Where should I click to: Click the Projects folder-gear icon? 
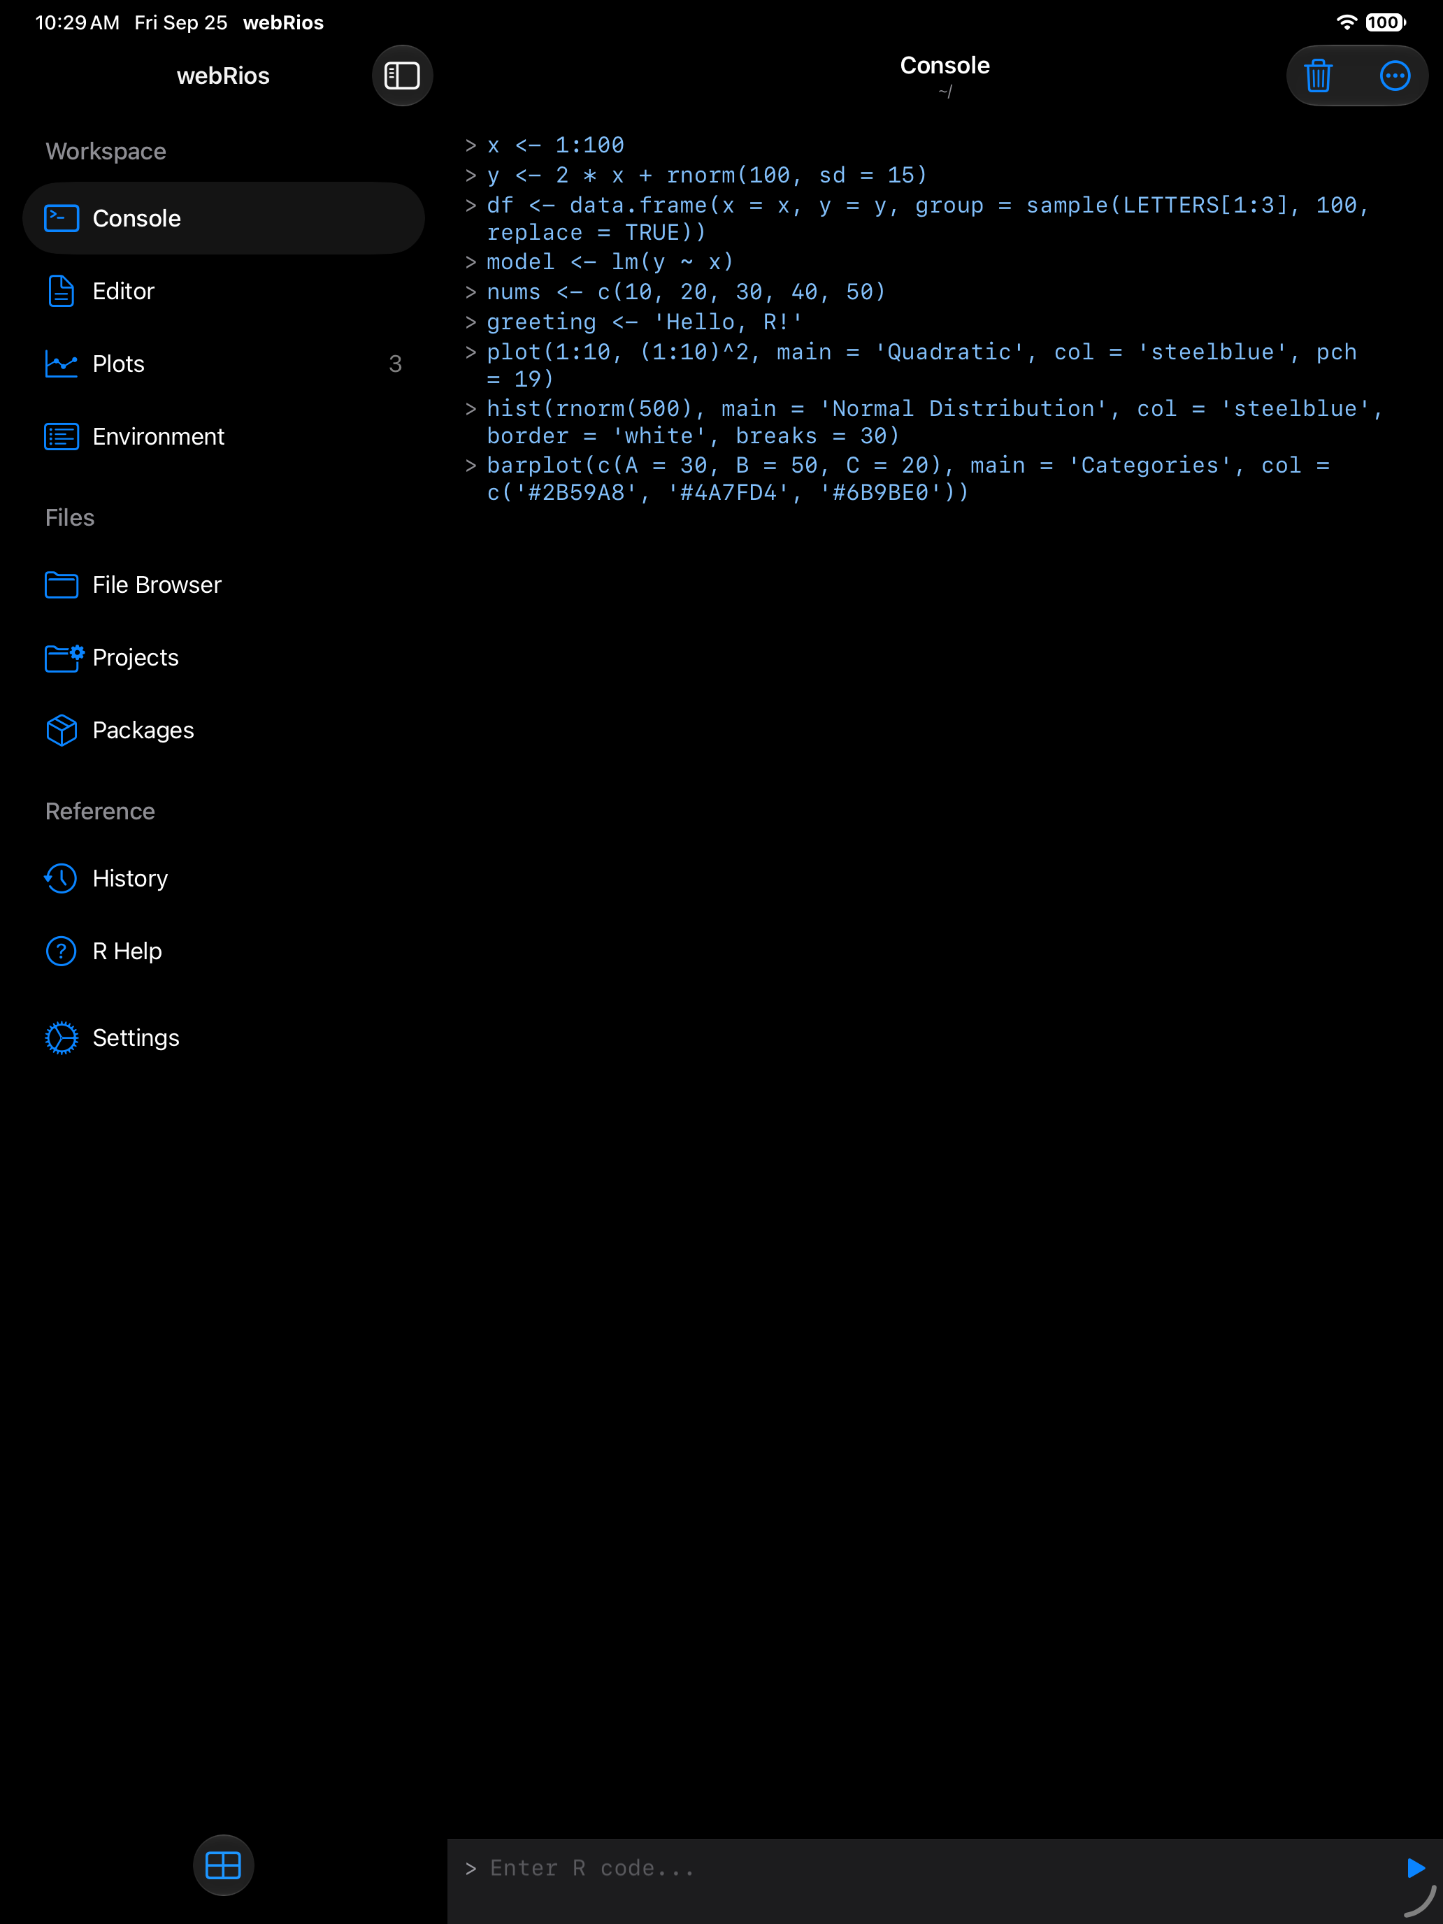(64, 658)
